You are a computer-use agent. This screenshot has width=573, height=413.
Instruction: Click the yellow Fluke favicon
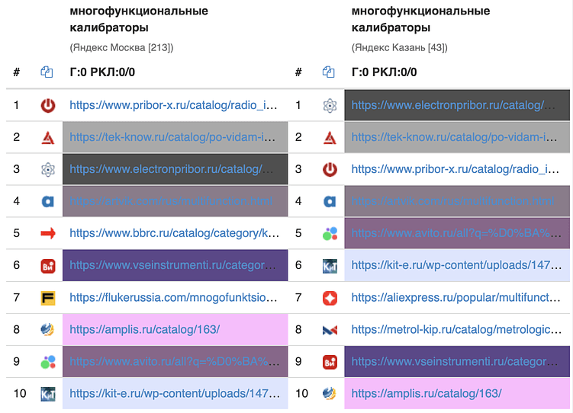click(x=48, y=297)
